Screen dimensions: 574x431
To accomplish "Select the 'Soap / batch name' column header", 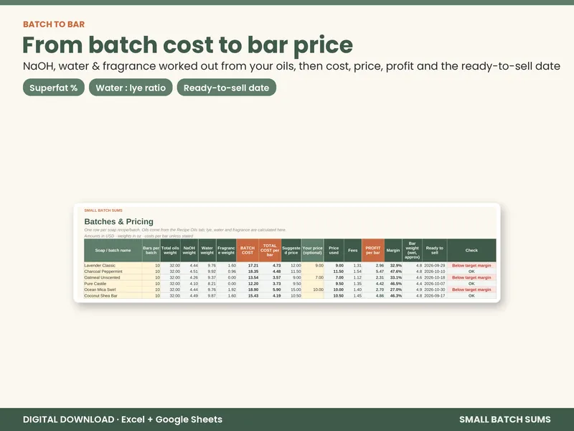I will pyautogui.click(x=113, y=250).
